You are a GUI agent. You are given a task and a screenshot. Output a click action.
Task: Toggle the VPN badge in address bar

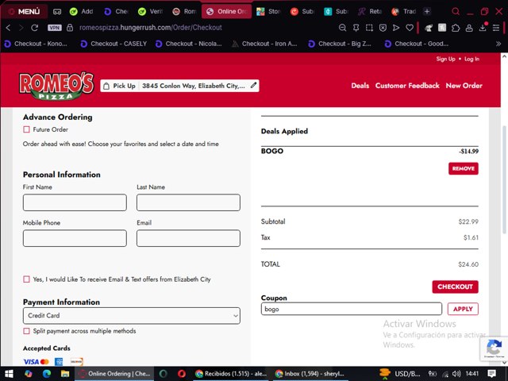point(55,28)
